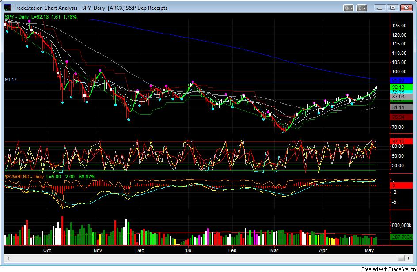Click the right arrow of horizontal scrollbar
This screenshot has height=272, width=417.
click(409, 257)
